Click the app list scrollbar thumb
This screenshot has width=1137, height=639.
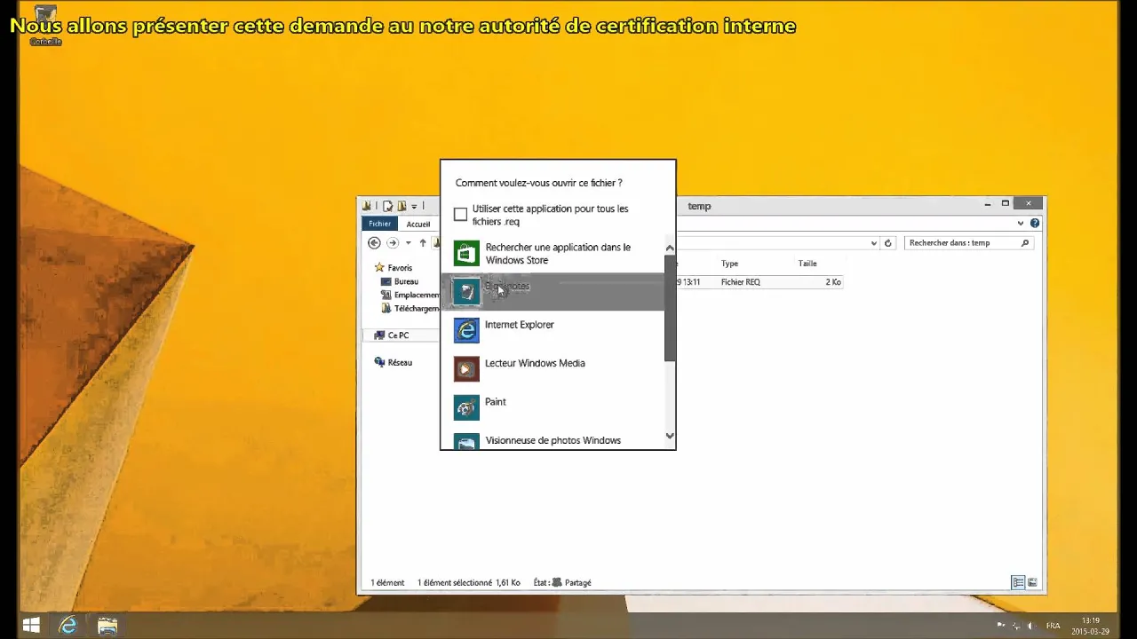coord(670,308)
